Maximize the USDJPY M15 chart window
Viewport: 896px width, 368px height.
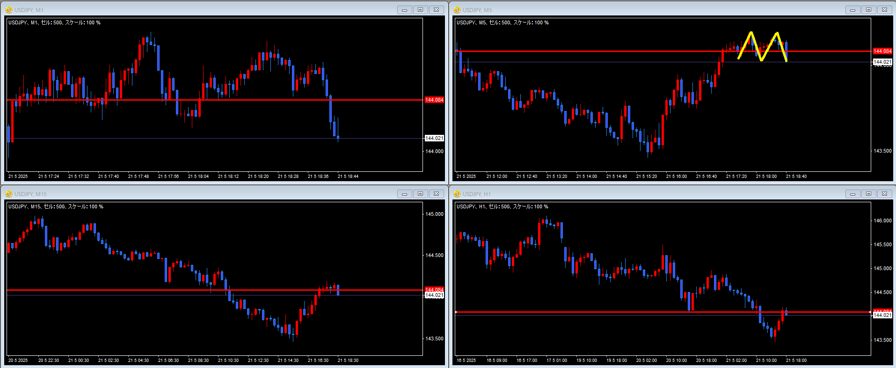pos(421,194)
